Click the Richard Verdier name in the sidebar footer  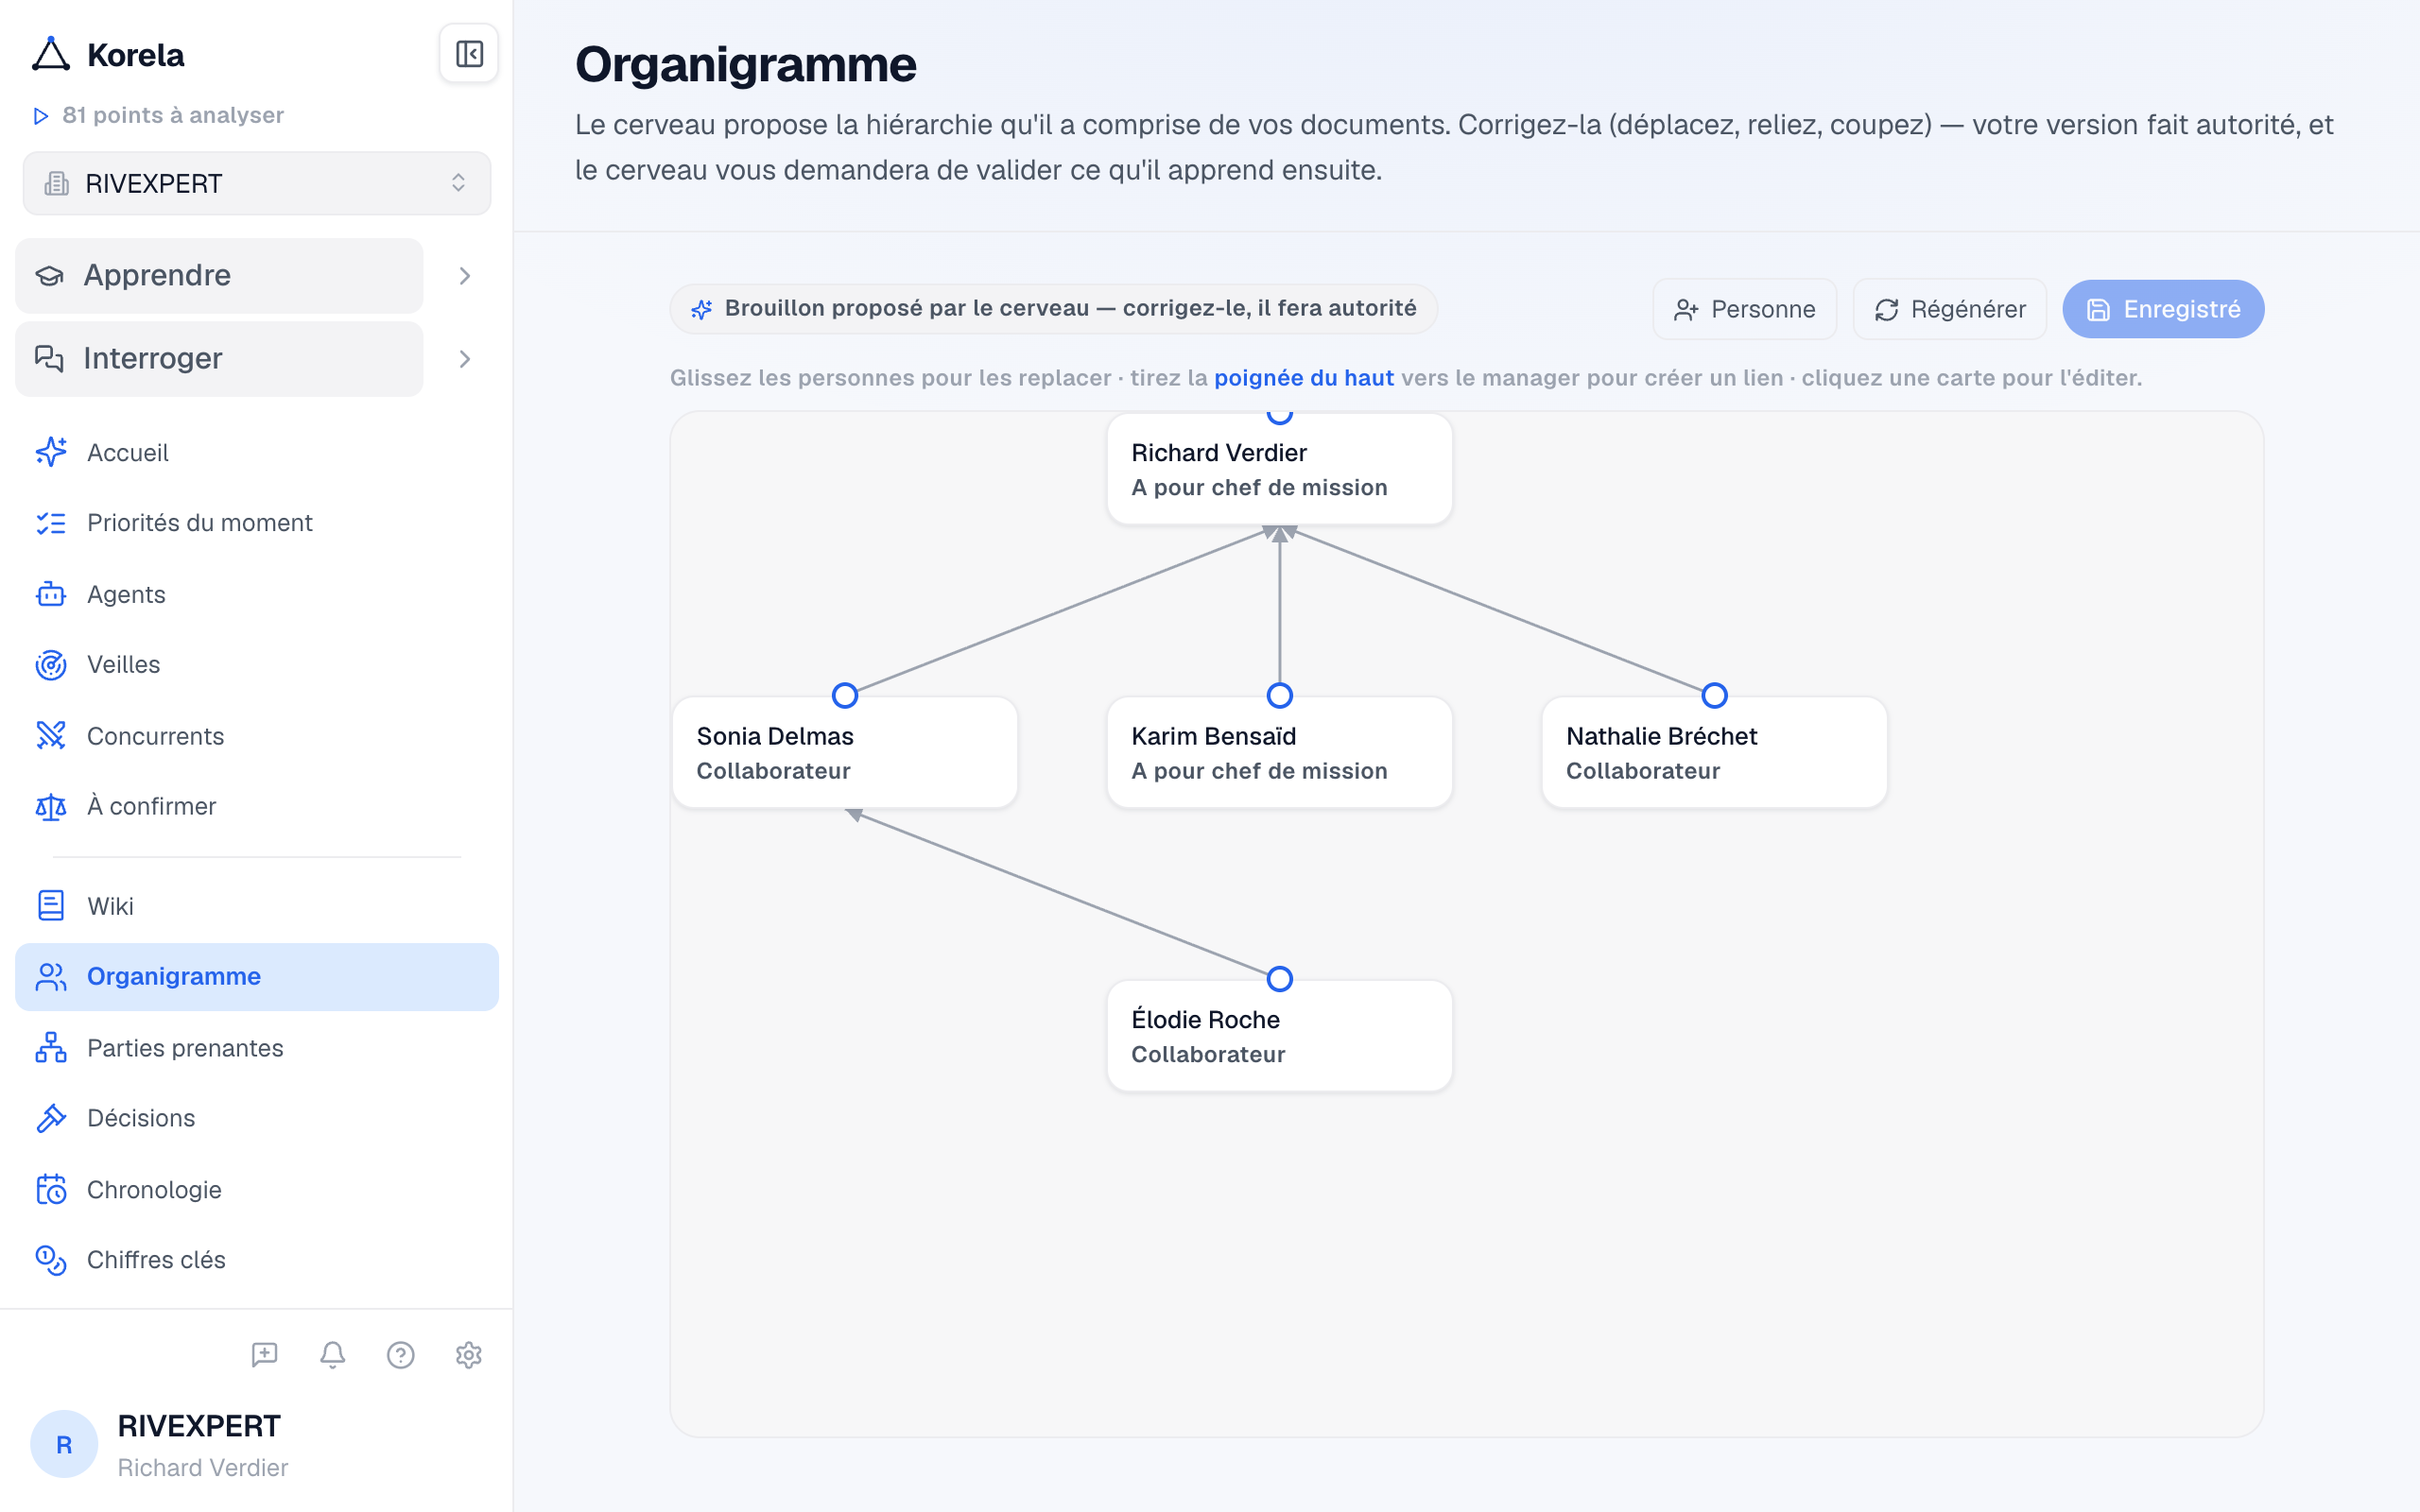point(203,1468)
